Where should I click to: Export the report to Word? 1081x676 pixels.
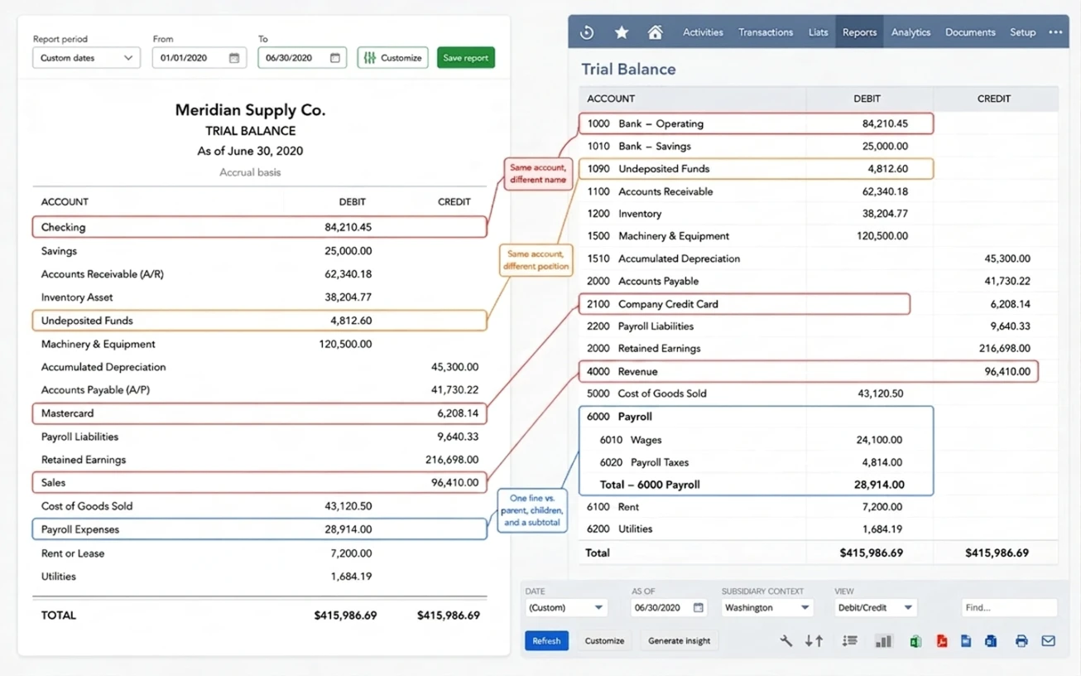991,640
